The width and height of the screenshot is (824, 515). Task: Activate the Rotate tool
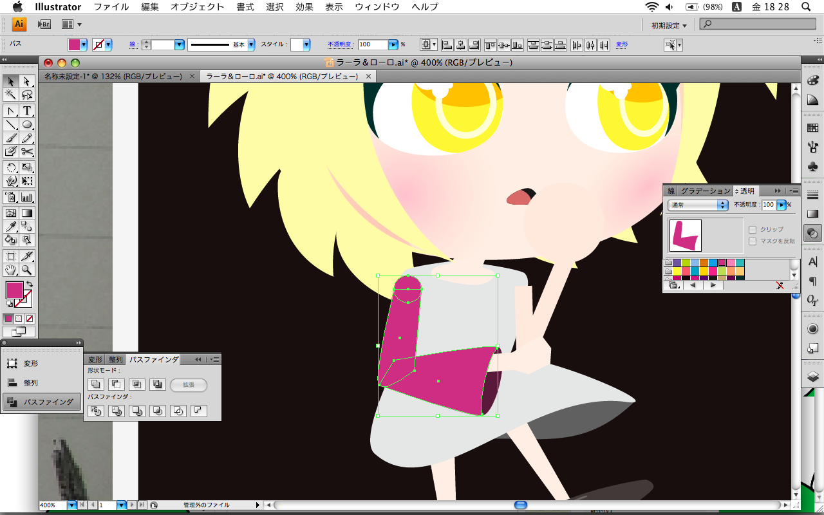click(11, 168)
